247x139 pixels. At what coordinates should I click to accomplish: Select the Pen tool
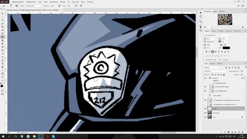3,60
